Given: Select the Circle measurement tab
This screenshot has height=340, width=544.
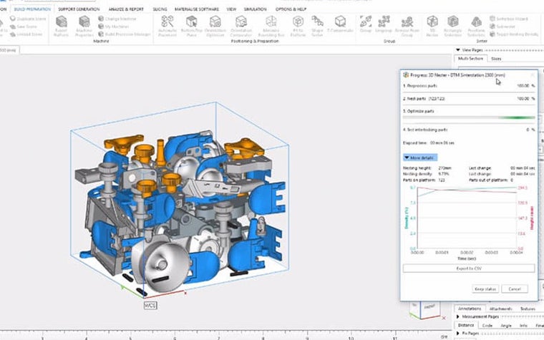Looking at the screenshot, I should click(x=487, y=326).
